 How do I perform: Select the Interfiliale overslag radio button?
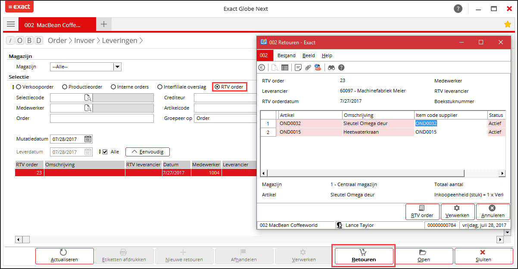pos(160,87)
